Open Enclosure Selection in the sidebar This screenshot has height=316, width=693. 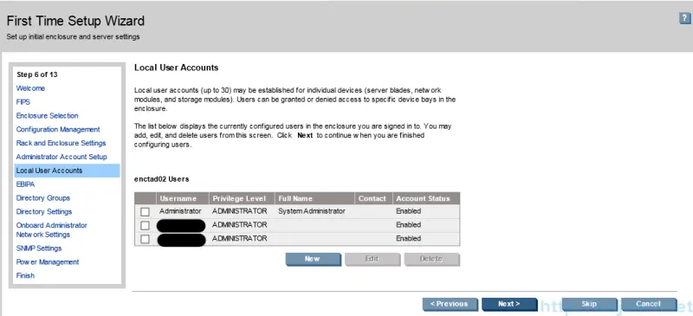[x=48, y=116]
